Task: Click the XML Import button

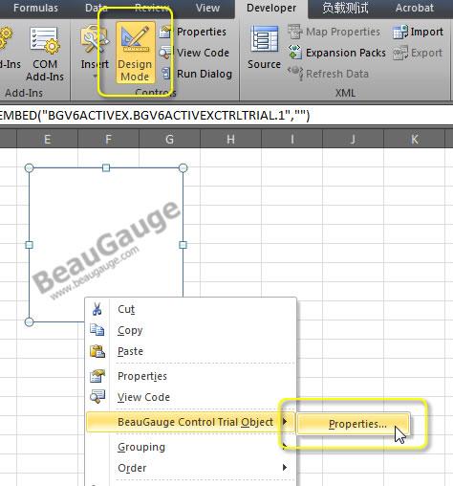Action: (x=418, y=32)
